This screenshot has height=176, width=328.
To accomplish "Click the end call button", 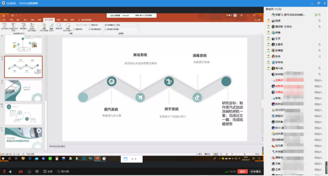I will pos(256,172).
